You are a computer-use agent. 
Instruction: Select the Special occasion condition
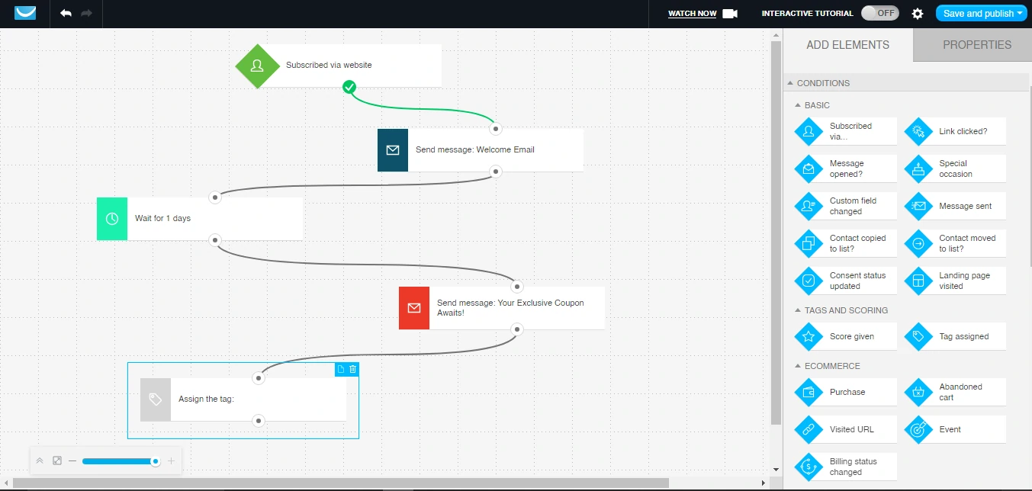[955, 168]
